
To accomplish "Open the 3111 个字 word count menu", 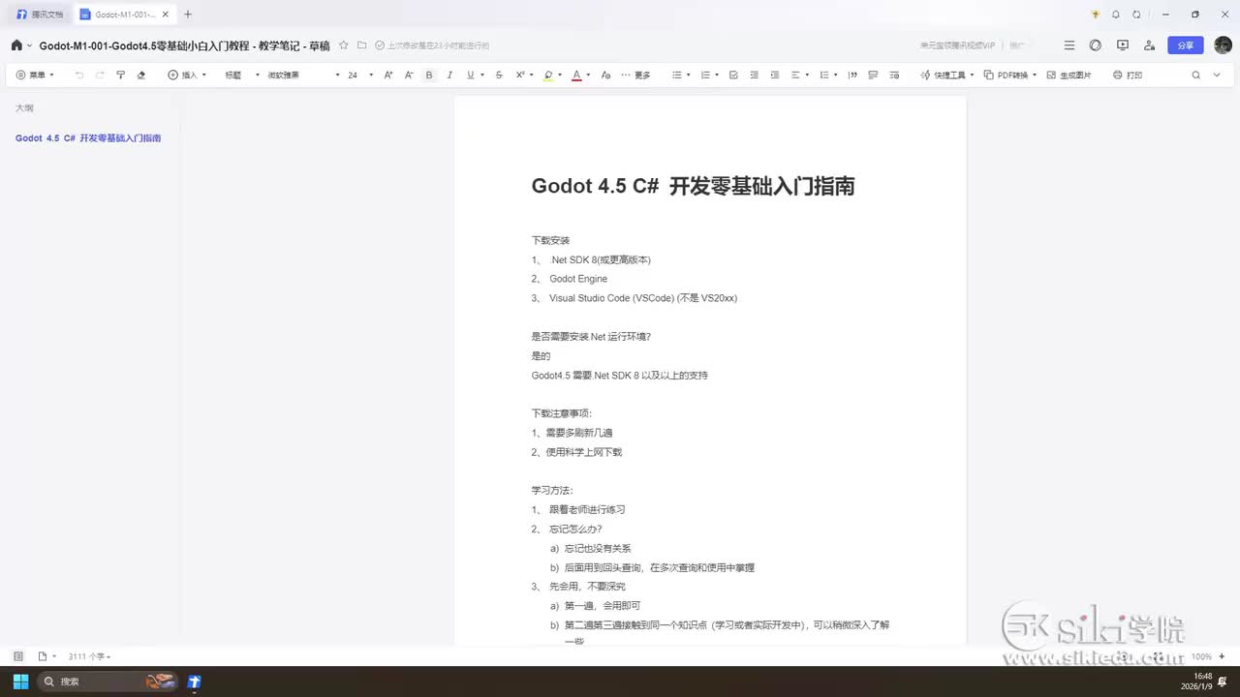I will (89, 656).
